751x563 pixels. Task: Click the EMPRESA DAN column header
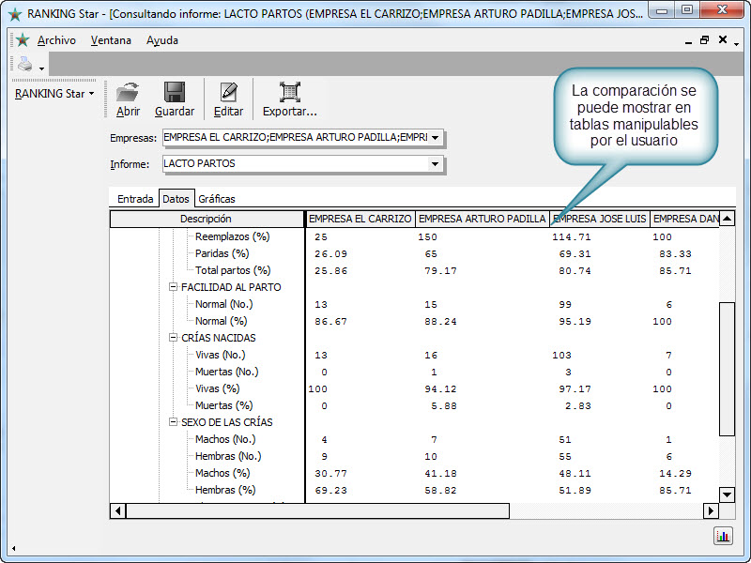pos(685,219)
